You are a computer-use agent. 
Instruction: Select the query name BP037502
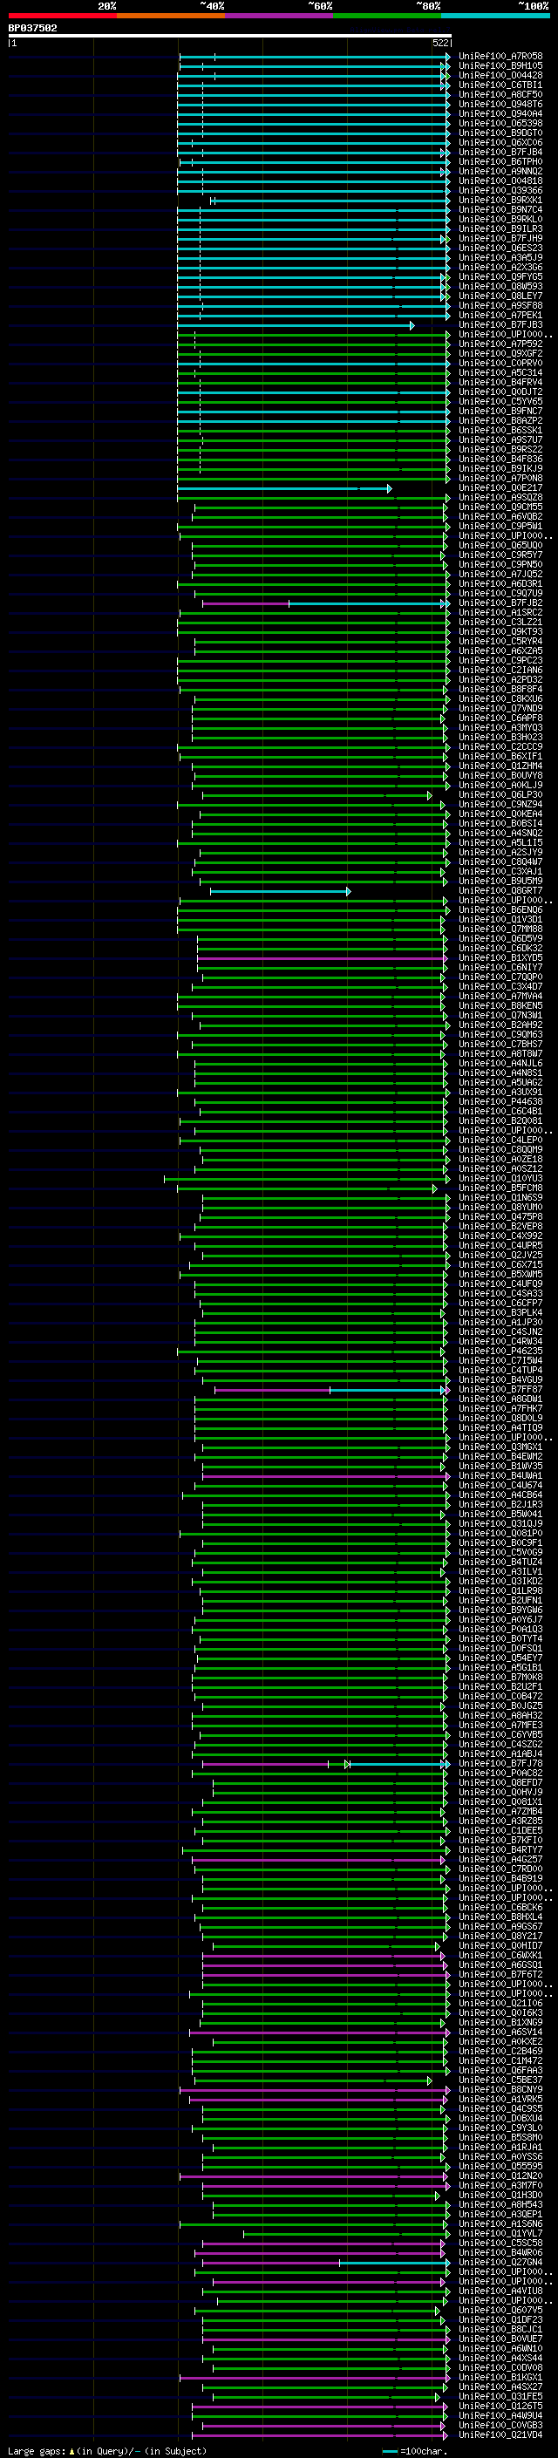coord(32,28)
